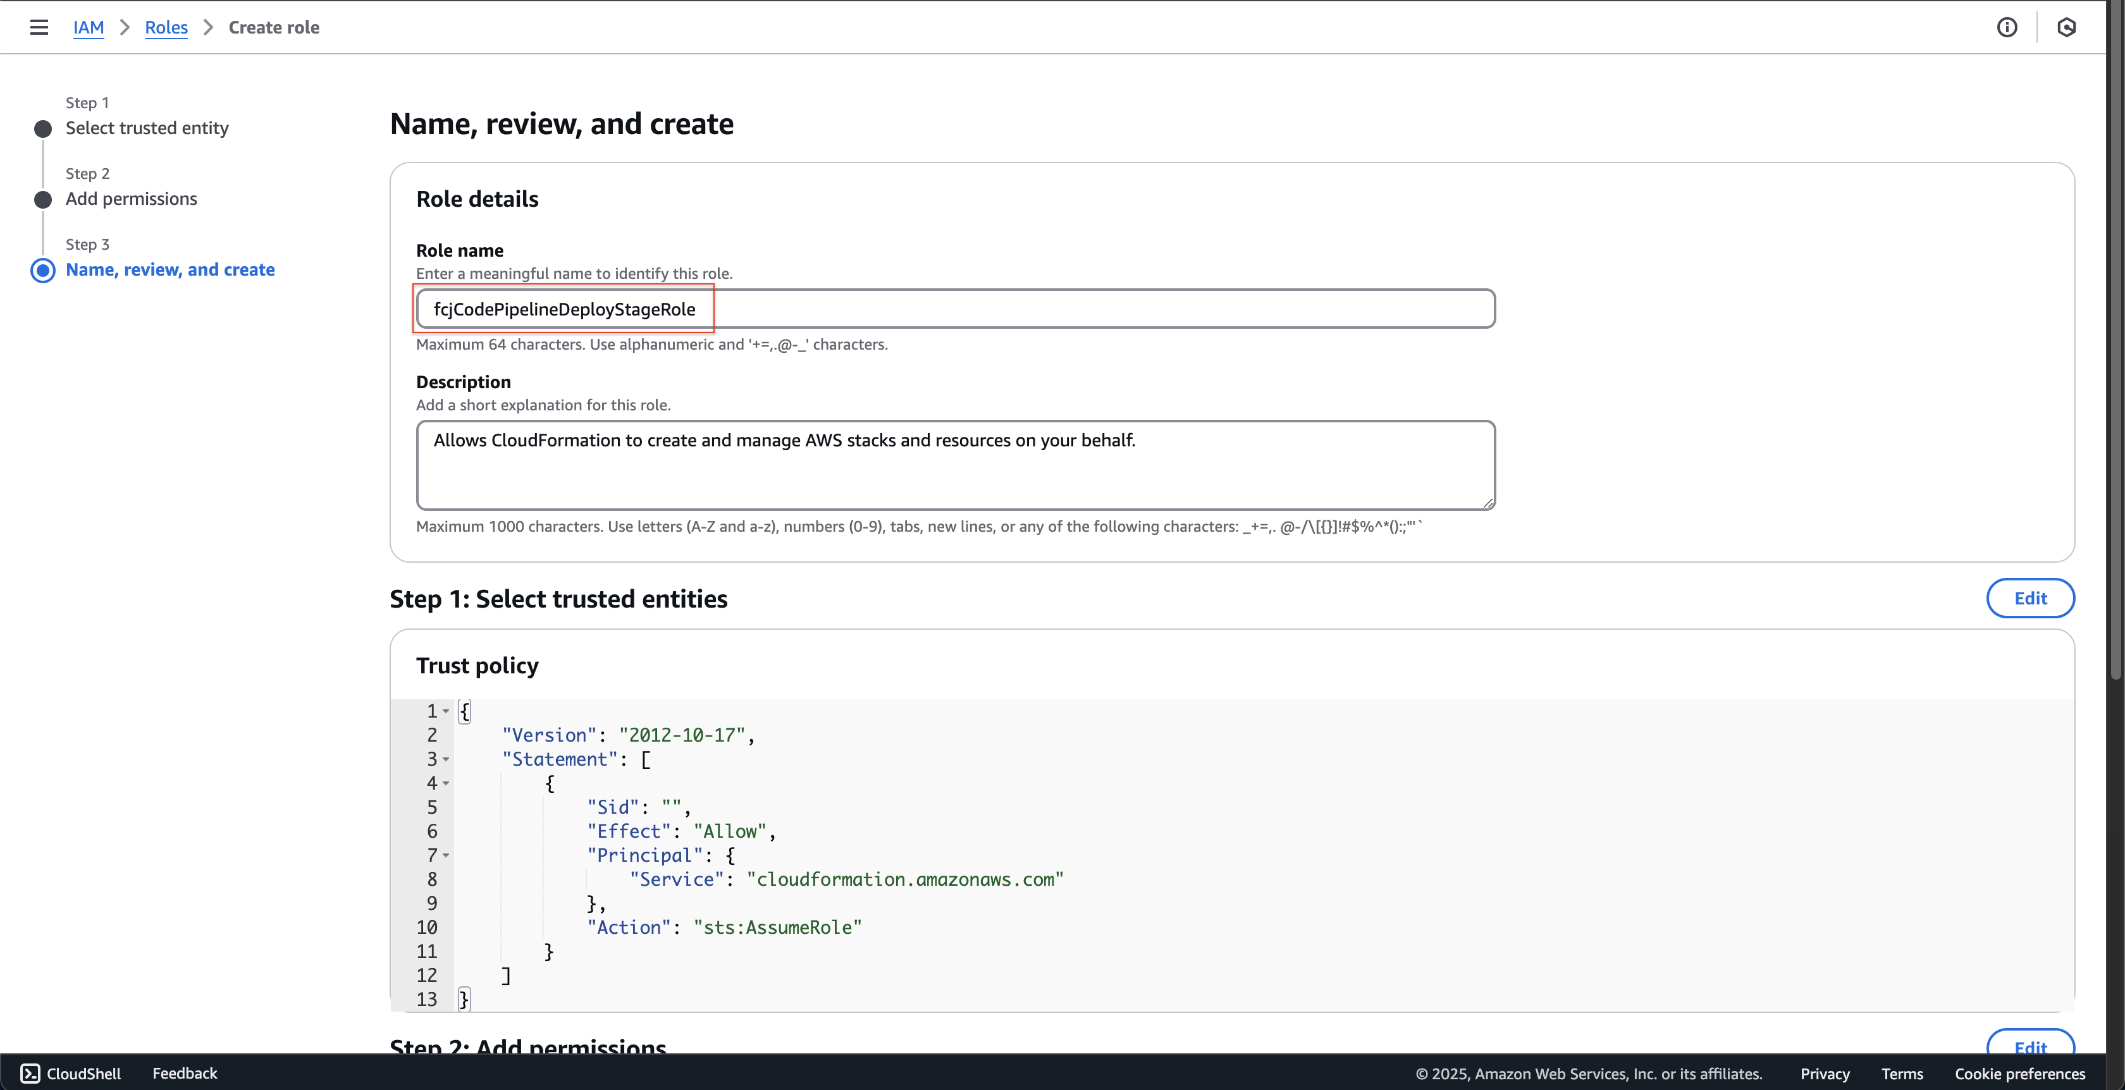Open the info panel icon
Image resolution: width=2125 pixels, height=1090 pixels.
click(x=2006, y=27)
